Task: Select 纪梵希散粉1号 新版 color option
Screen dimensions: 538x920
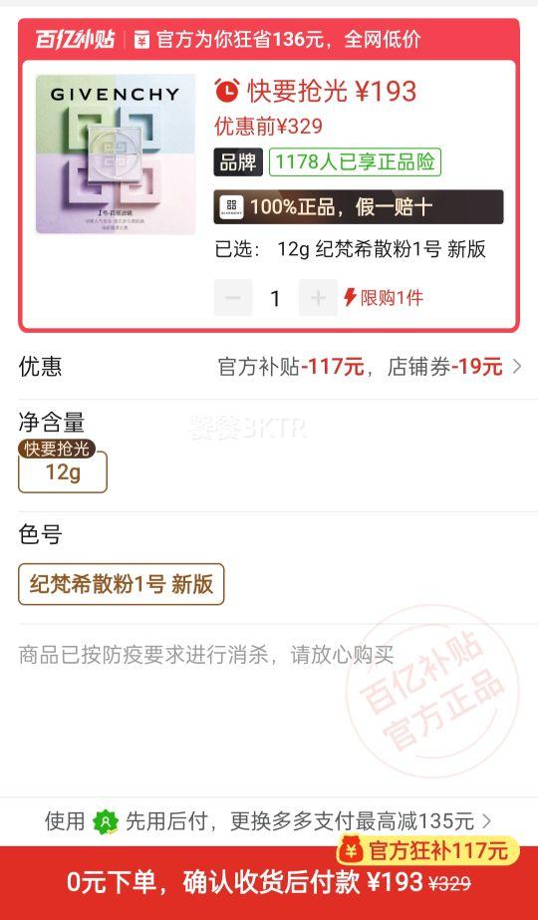Action: (x=122, y=584)
